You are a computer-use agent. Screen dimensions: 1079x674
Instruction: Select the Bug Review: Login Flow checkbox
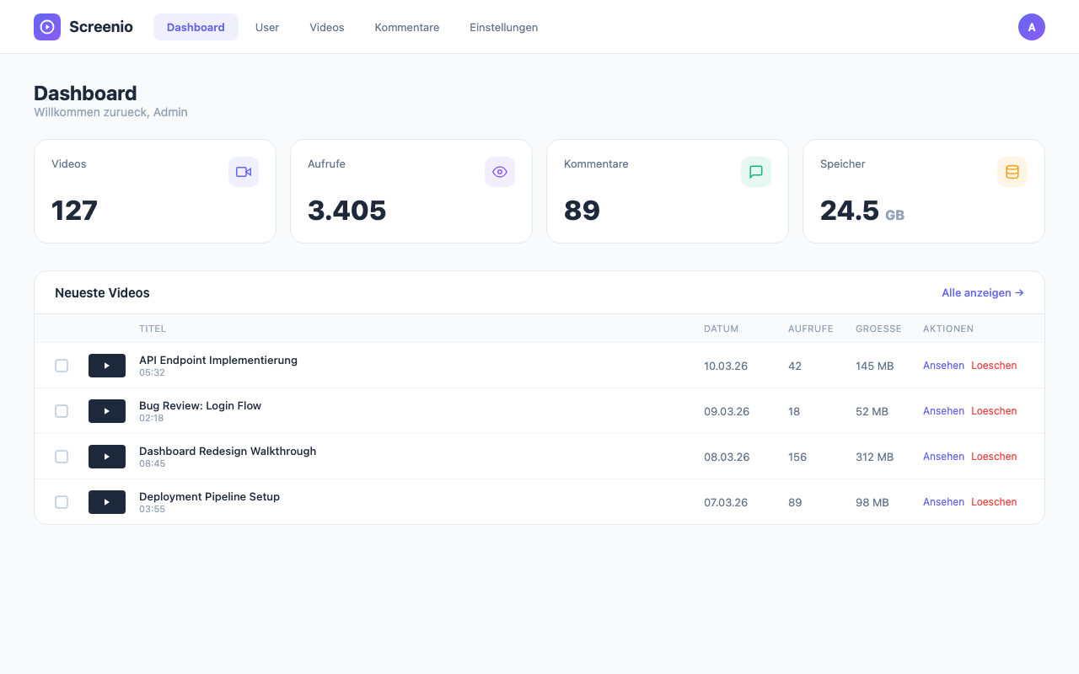point(62,411)
